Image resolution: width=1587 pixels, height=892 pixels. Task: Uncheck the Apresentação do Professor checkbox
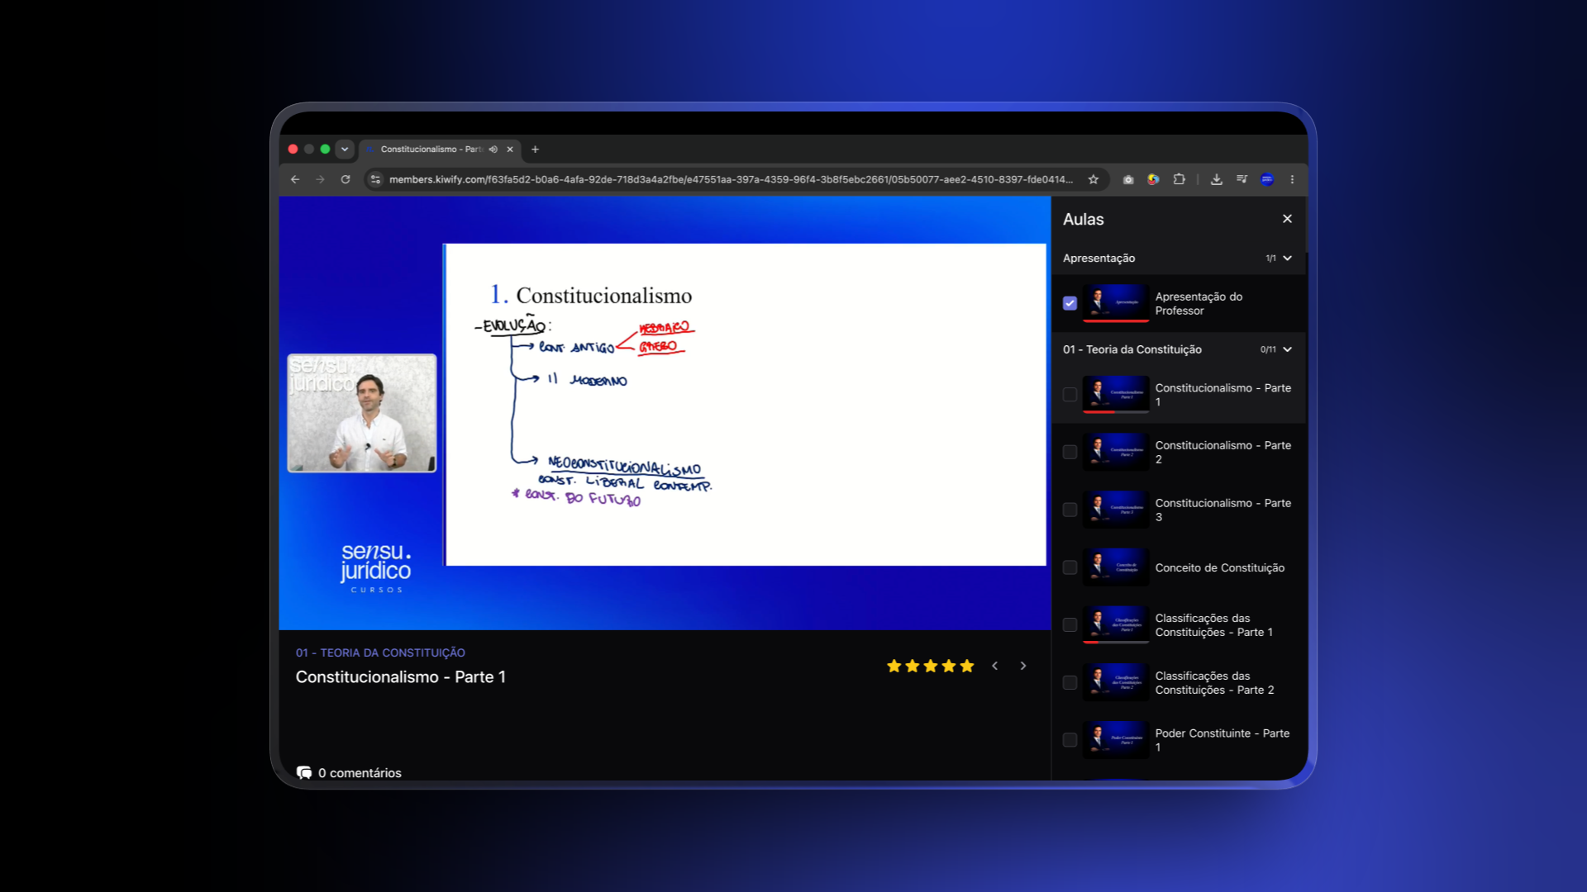tap(1070, 303)
